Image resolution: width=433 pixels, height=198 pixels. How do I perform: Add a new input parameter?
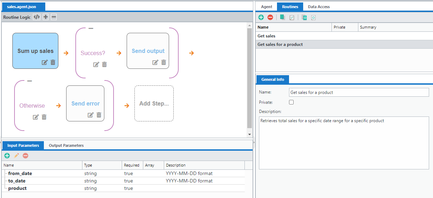7,156
